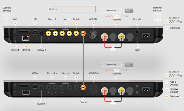
Task: Expand top USB dropdown arrow
Action: tap(35, 23)
